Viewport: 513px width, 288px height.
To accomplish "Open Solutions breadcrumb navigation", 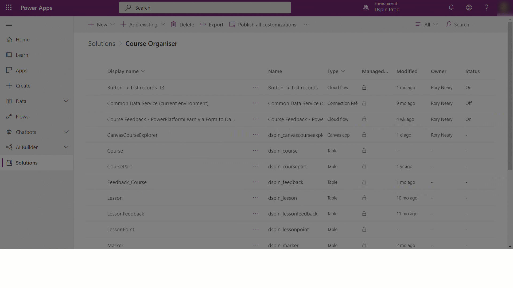I will (x=102, y=43).
